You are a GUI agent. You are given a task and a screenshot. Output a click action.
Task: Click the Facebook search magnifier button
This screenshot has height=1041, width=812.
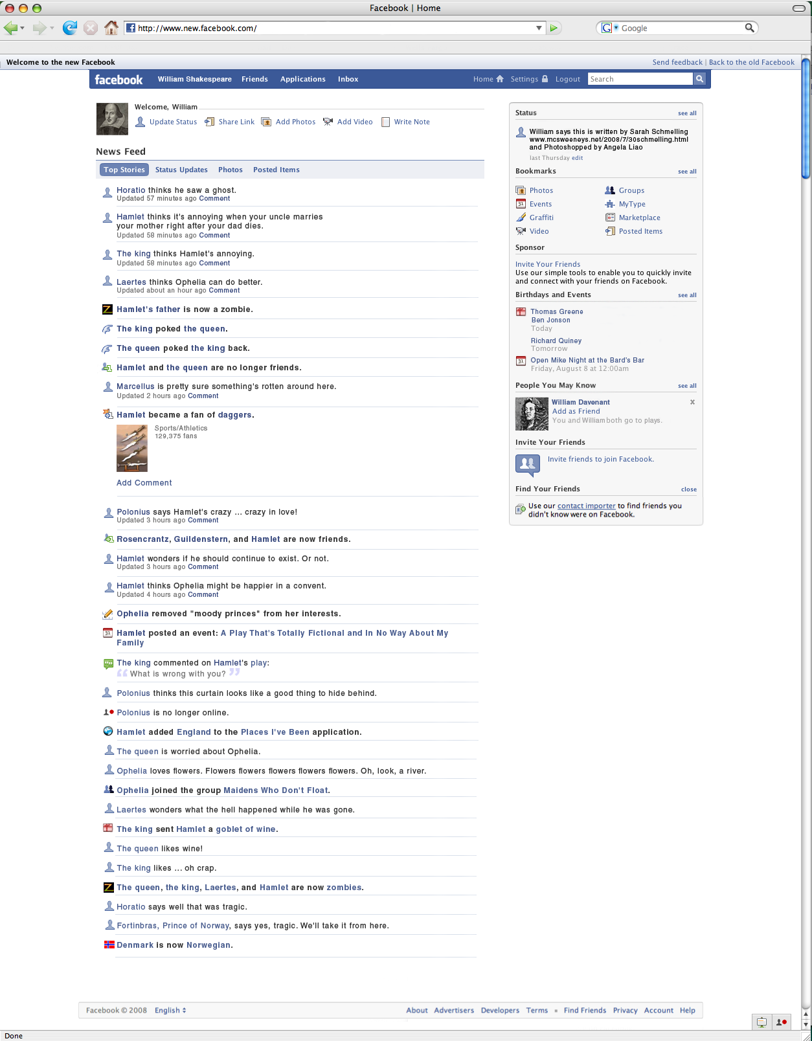click(699, 79)
